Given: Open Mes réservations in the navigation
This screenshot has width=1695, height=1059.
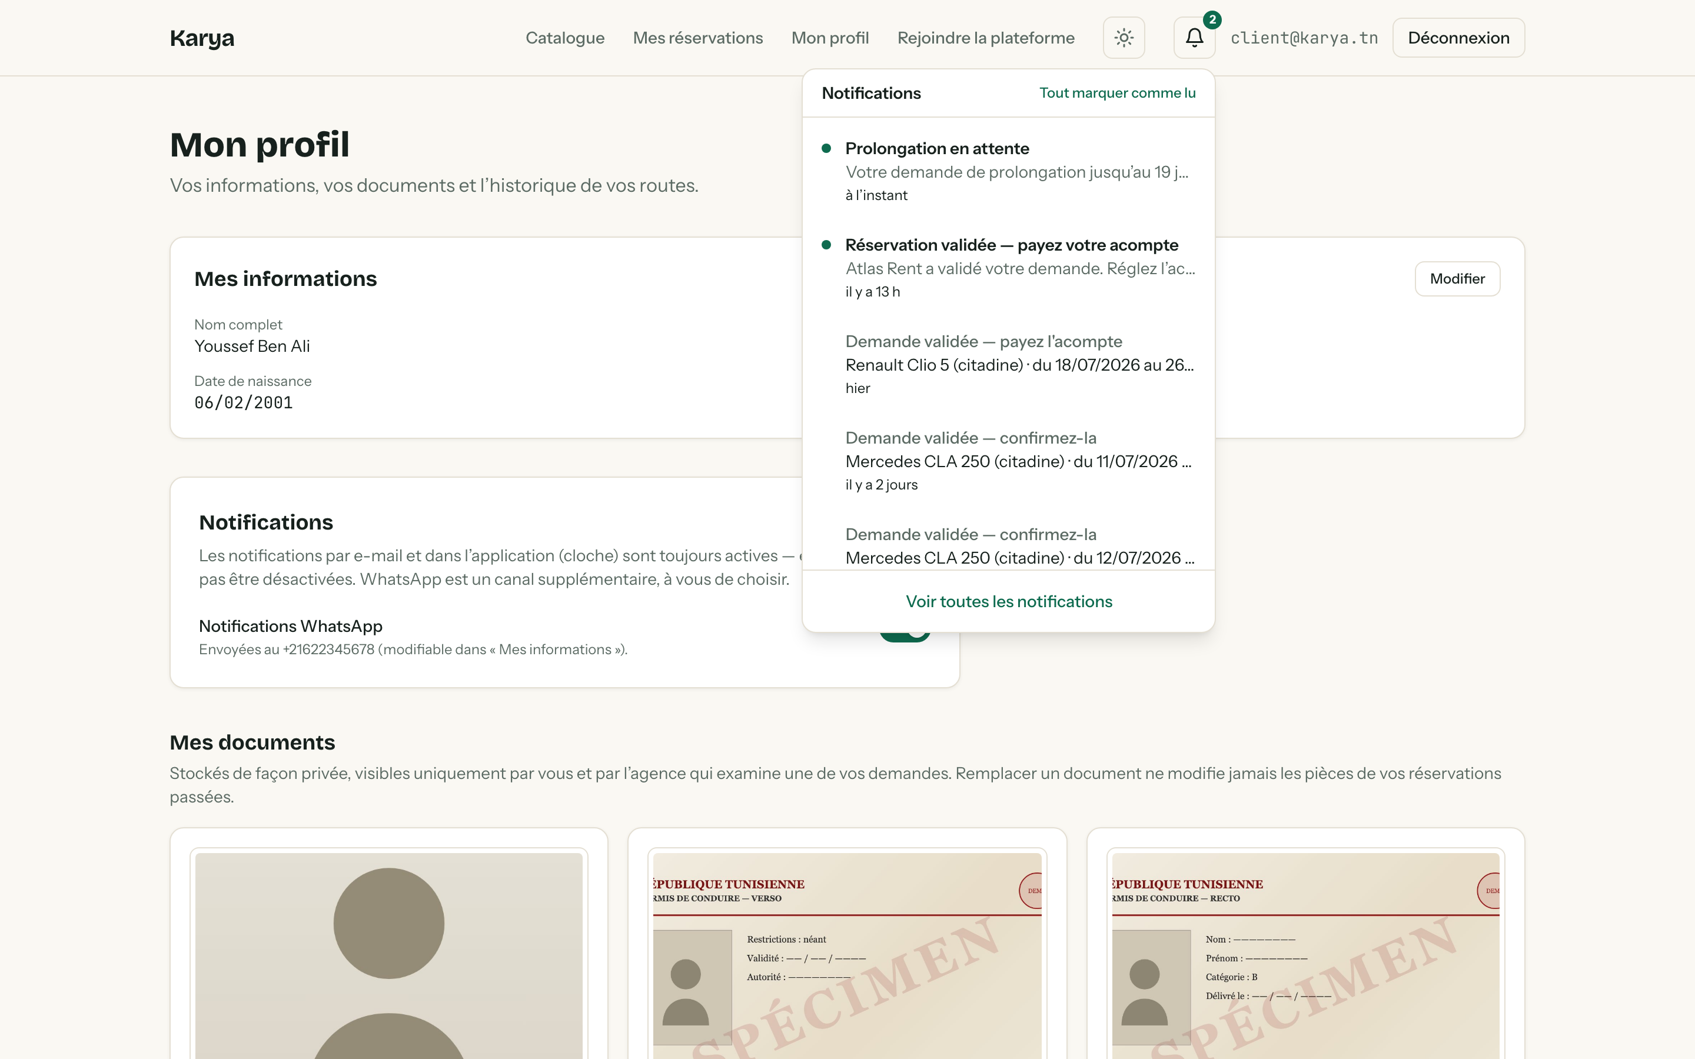Looking at the screenshot, I should tap(697, 38).
